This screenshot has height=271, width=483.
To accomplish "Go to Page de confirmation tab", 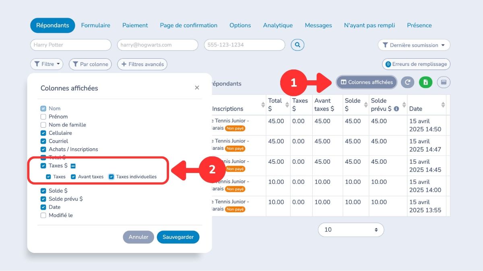I will (x=189, y=25).
